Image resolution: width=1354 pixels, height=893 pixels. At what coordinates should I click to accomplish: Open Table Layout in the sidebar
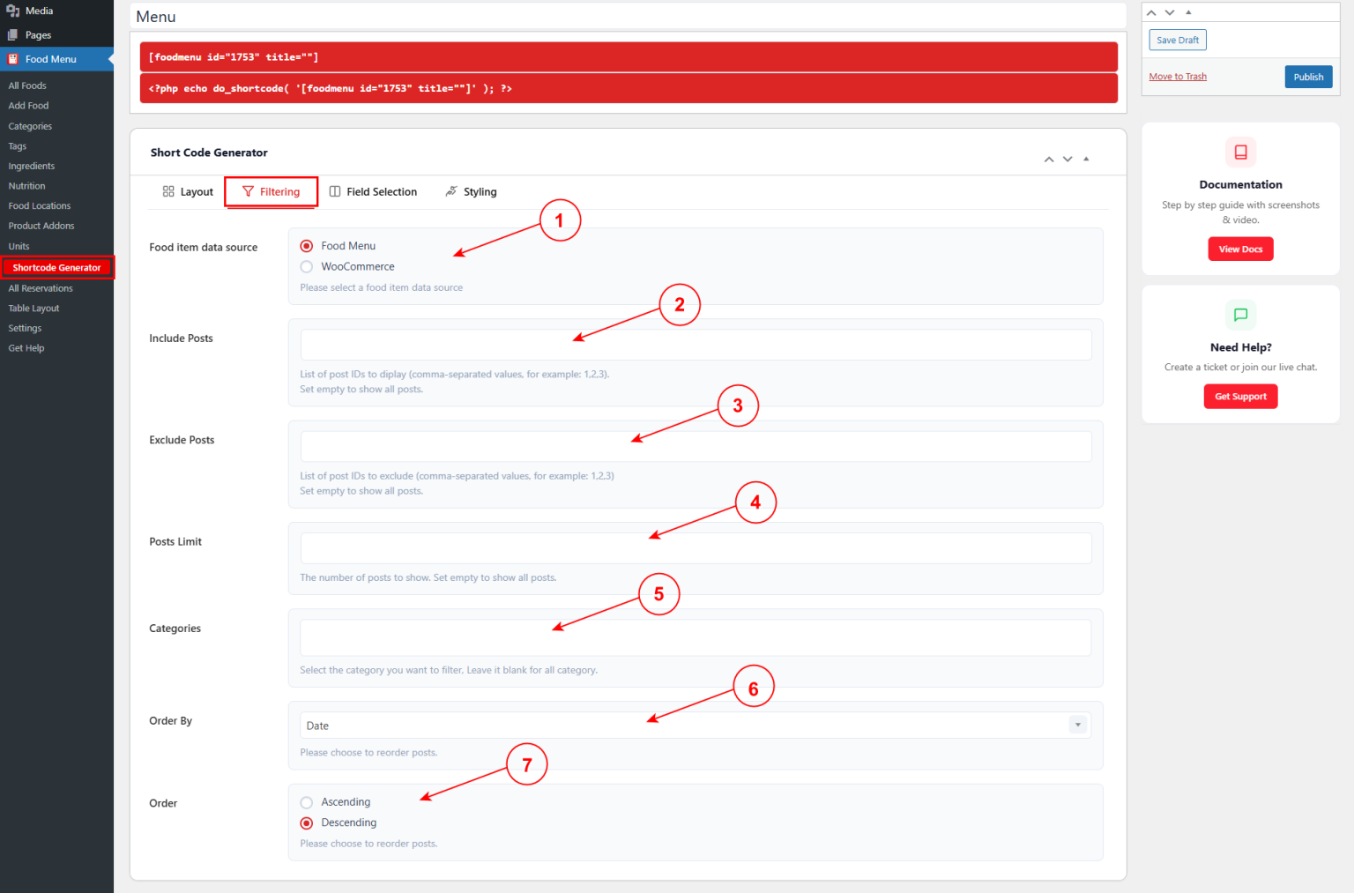(33, 309)
